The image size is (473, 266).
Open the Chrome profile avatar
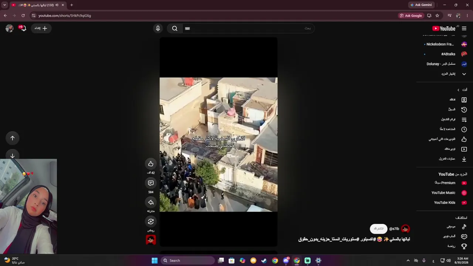(x=458, y=16)
